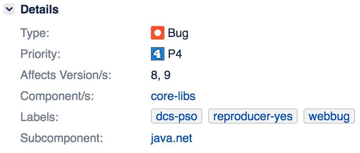This screenshot has width=360, height=153.
Task: Open the webbug label tag
Action: (329, 116)
